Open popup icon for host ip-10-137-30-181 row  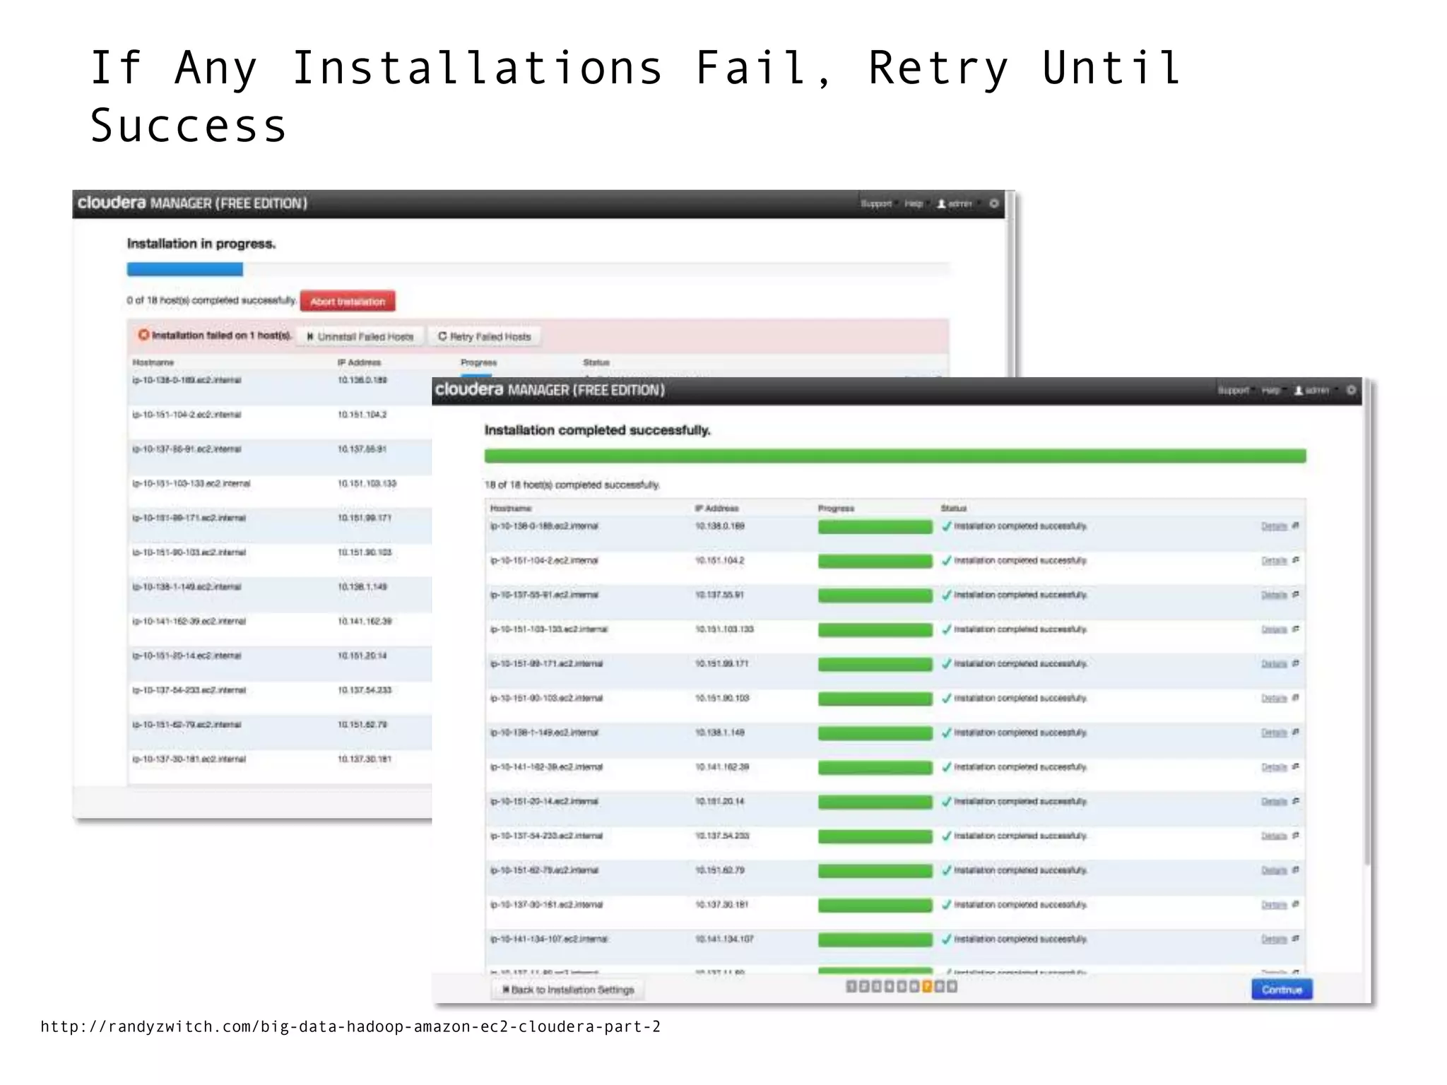tap(1295, 904)
